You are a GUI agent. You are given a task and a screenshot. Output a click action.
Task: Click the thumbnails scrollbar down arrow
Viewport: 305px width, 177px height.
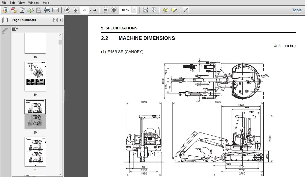coord(60,174)
